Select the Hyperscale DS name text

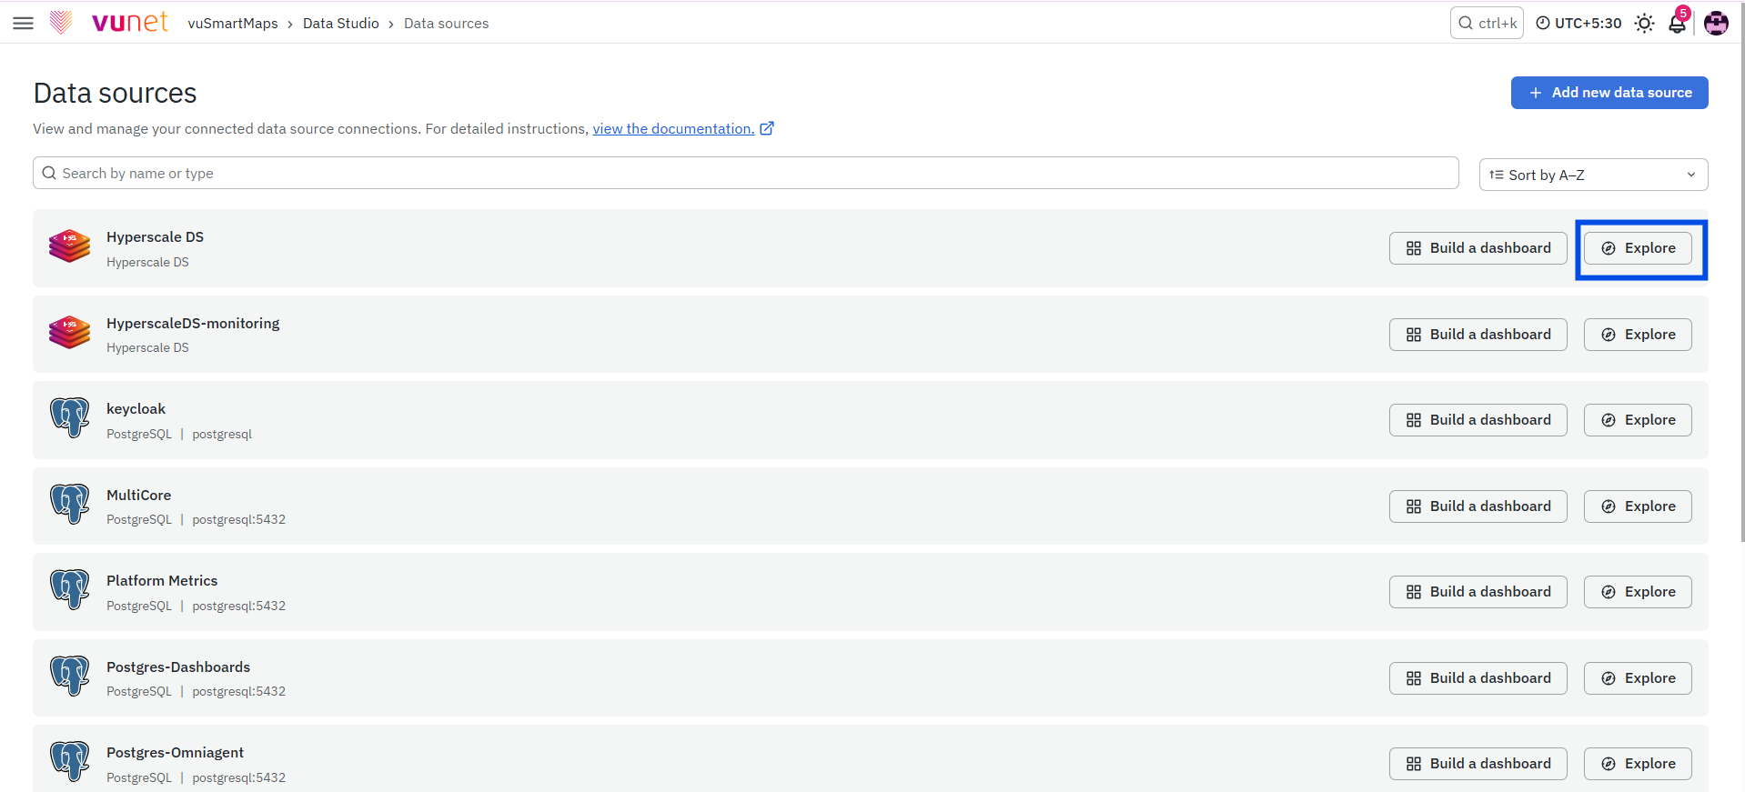pyautogui.click(x=155, y=237)
